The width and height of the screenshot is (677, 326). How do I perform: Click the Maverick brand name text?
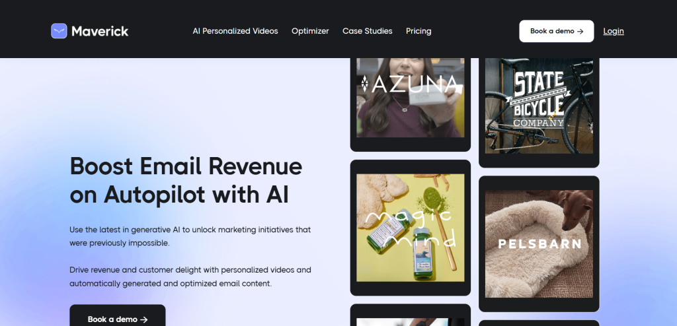[100, 31]
